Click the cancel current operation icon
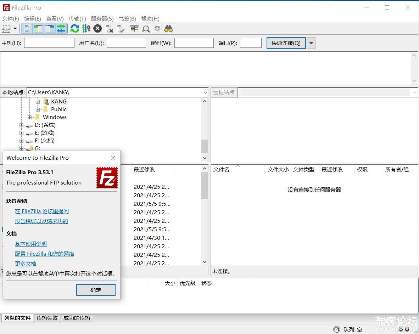This screenshot has height=334, width=419. [97, 28]
